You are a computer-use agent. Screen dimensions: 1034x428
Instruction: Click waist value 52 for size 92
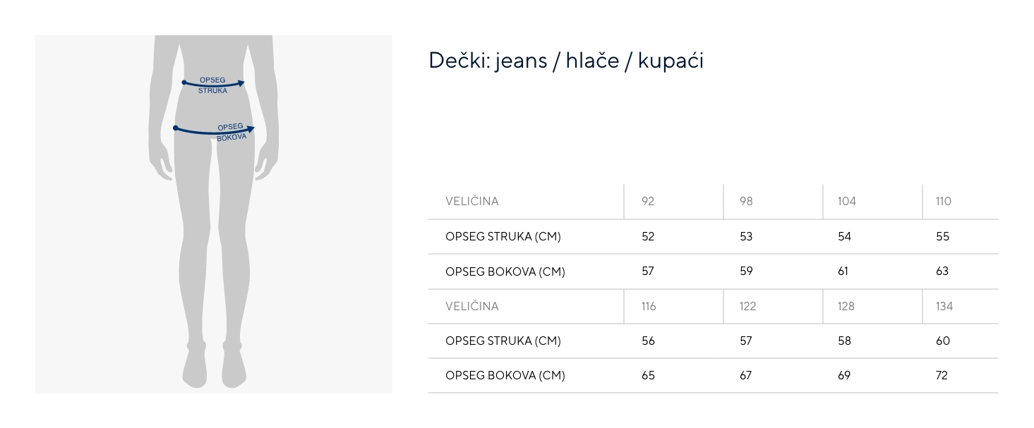(648, 237)
